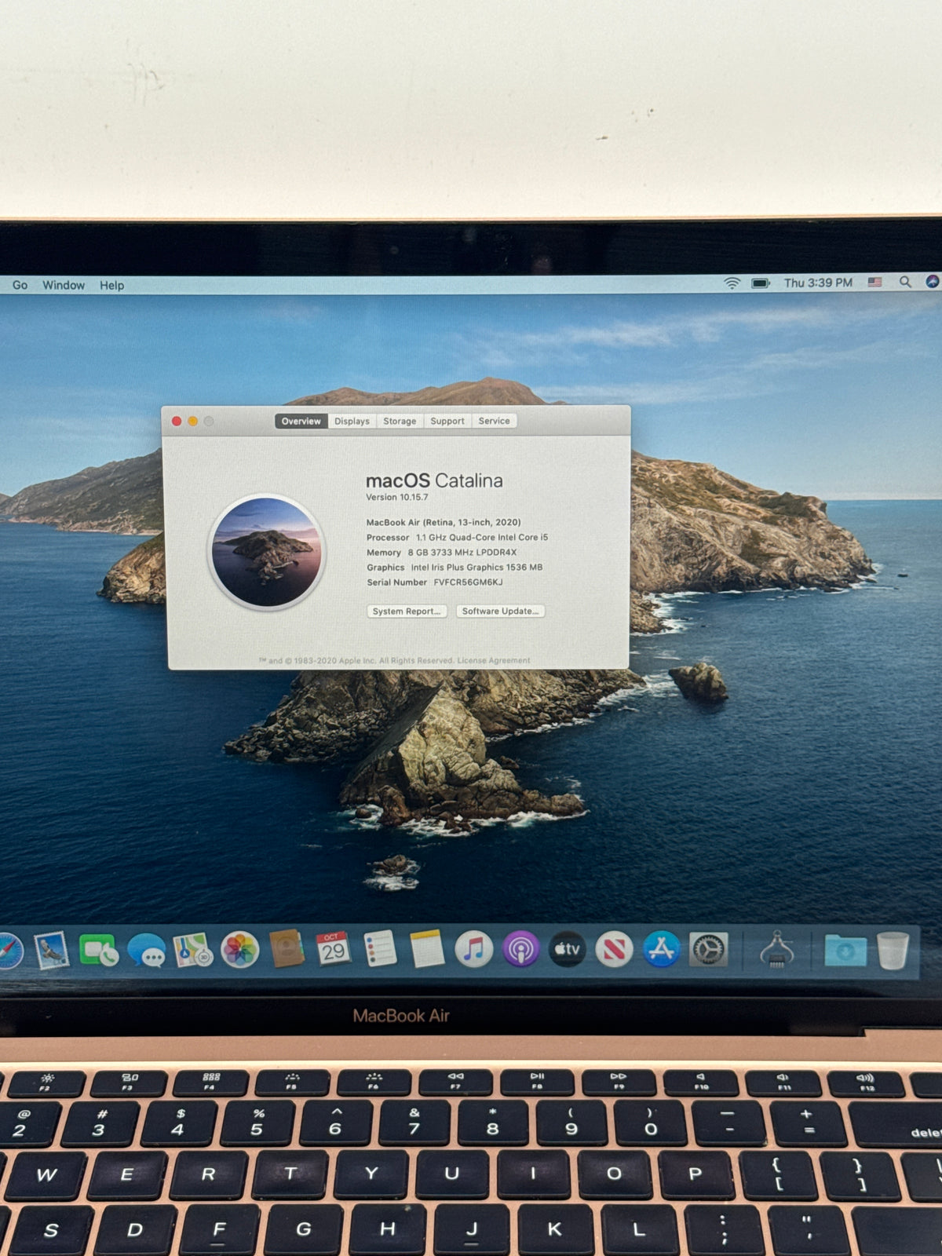The image size is (942, 1256).
Task: Close the About This Mac window
Action: pyautogui.click(x=177, y=422)
